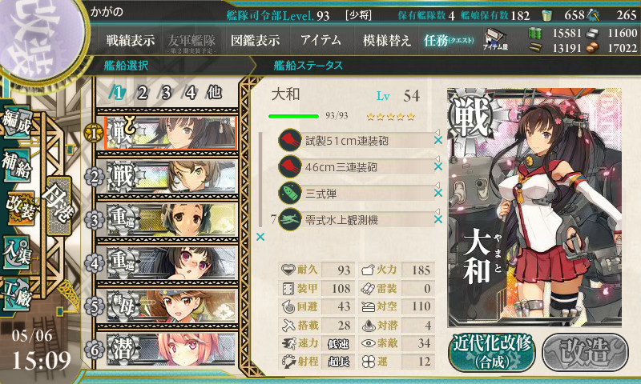Select the sixth ship submarine banner
Image resolution: width=641 pixels, height=384 pixels.
[x=171, y=349]
